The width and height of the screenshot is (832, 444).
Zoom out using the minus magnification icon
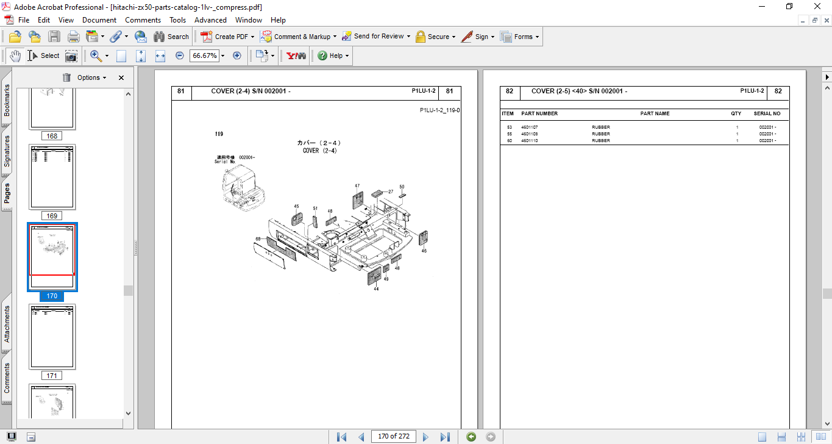point(179,56)
